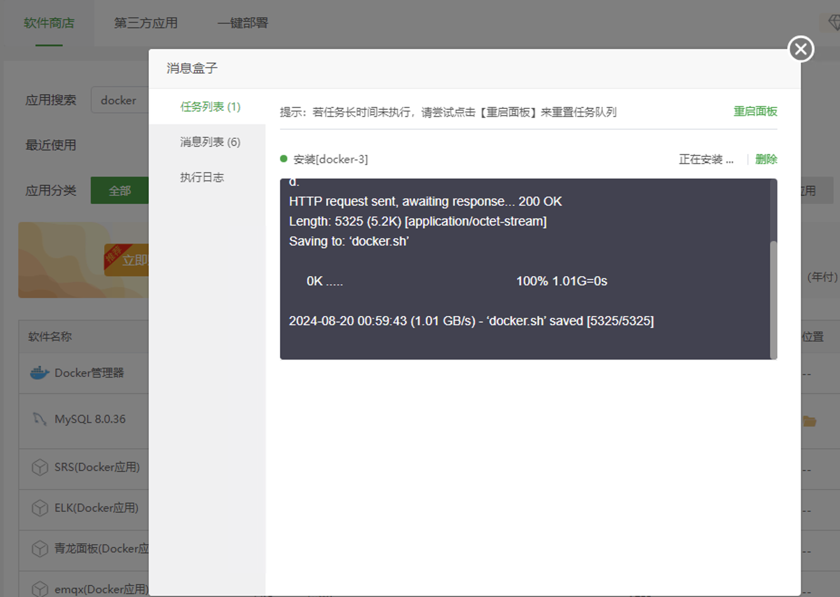Switch to the 一键部署 tab
840x597 pixels.
242,23
